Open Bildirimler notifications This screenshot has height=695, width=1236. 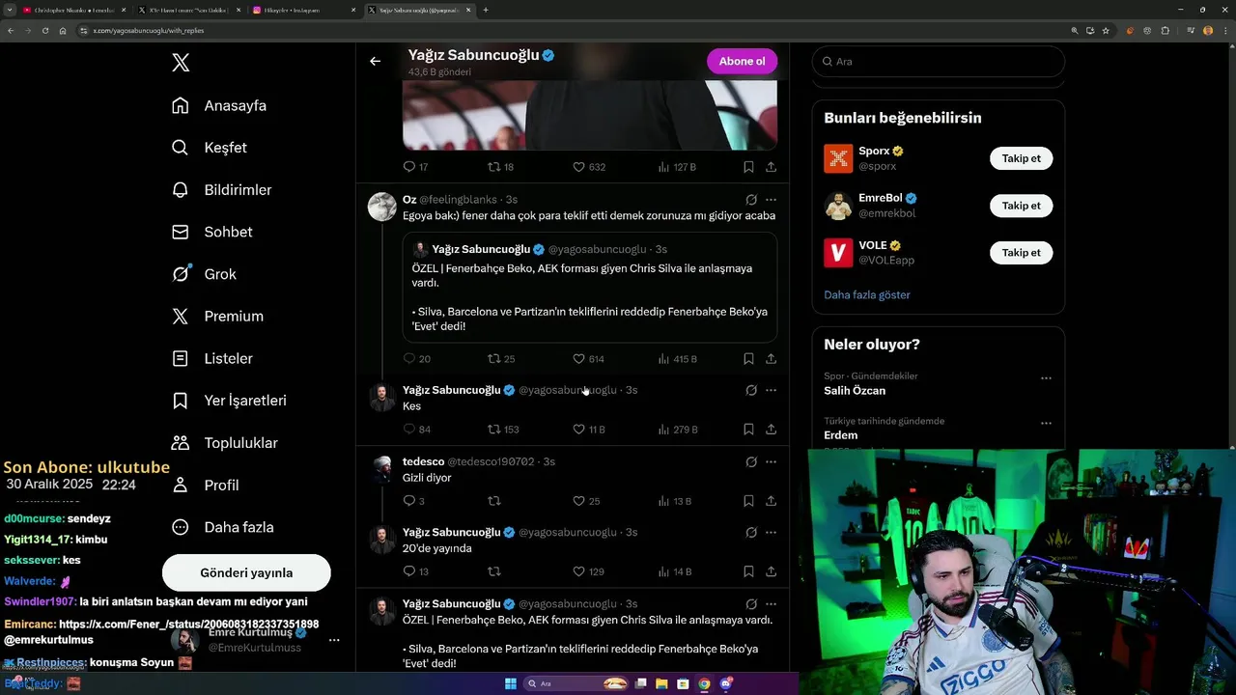[221, 190]
